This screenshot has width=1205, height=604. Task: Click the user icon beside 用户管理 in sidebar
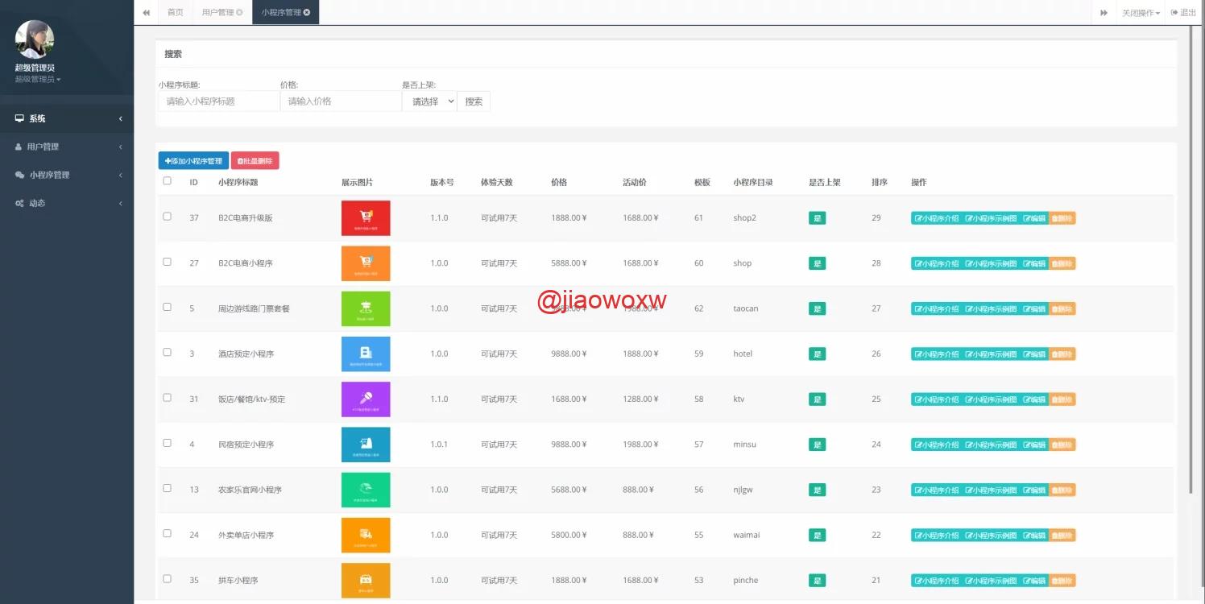[19, 147]
